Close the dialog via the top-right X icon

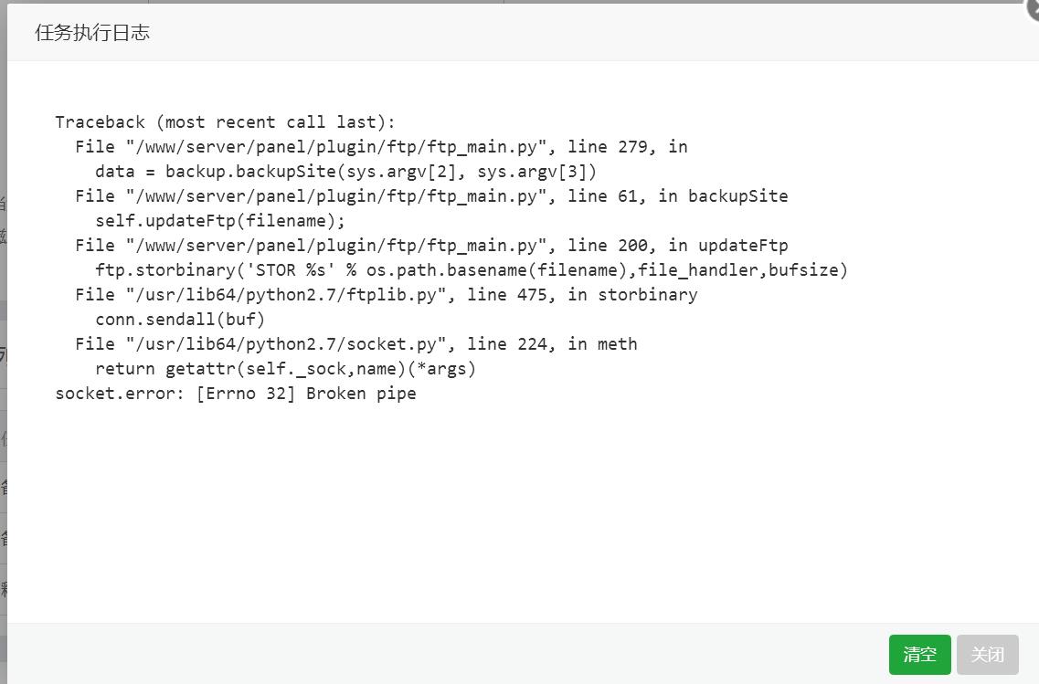tap(1033, 6)
